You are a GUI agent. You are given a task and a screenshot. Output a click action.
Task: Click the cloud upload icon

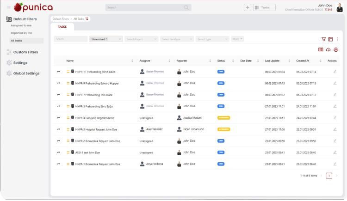point(328,50)
